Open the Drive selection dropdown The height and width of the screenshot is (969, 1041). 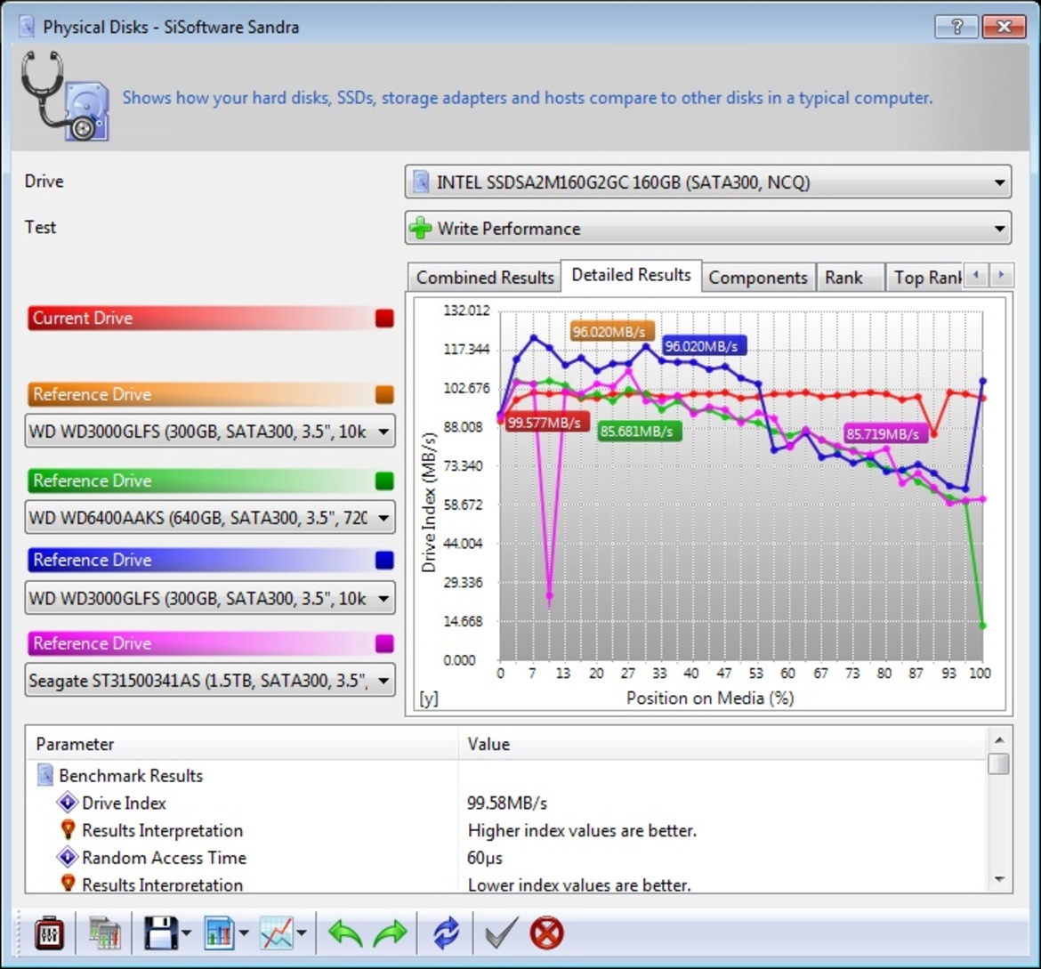(707, 182)
